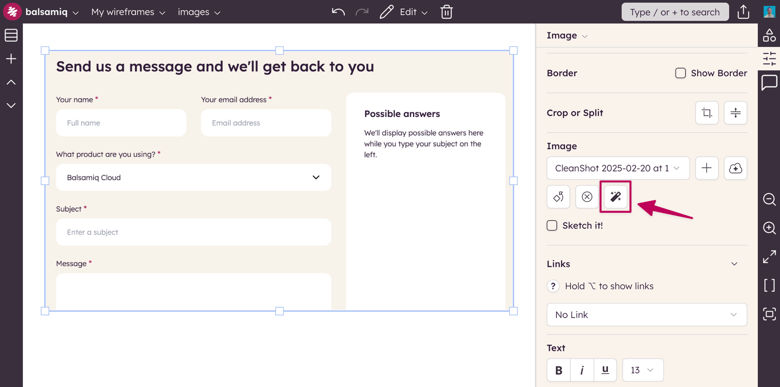Image resolution: width=780 pixels, height=387 pixels.
Task: Go to previous wireframe up arrow
Action: click(x=11, y=82)
